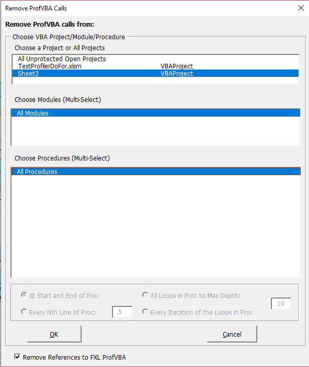Close the Remove ProfVBA Calls dialog
This screenshot has height=367, width=309.
[x=301, y=8]
